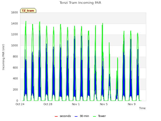The image size is (161, 121).
Task: Click the Nov 9 x-axis tick label
Action: 132,104
